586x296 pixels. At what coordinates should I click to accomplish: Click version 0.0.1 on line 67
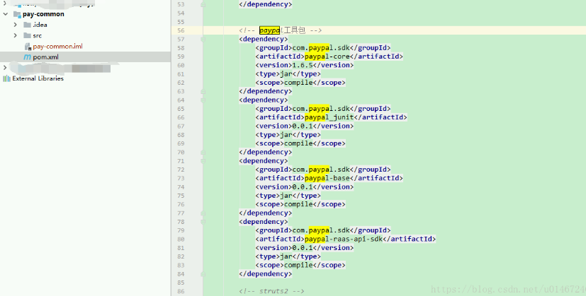[303, 126]
